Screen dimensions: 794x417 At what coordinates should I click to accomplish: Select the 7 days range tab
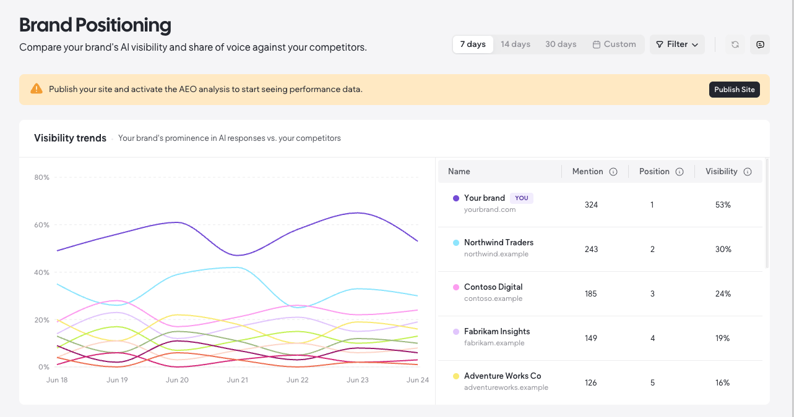tap(473, 44)
